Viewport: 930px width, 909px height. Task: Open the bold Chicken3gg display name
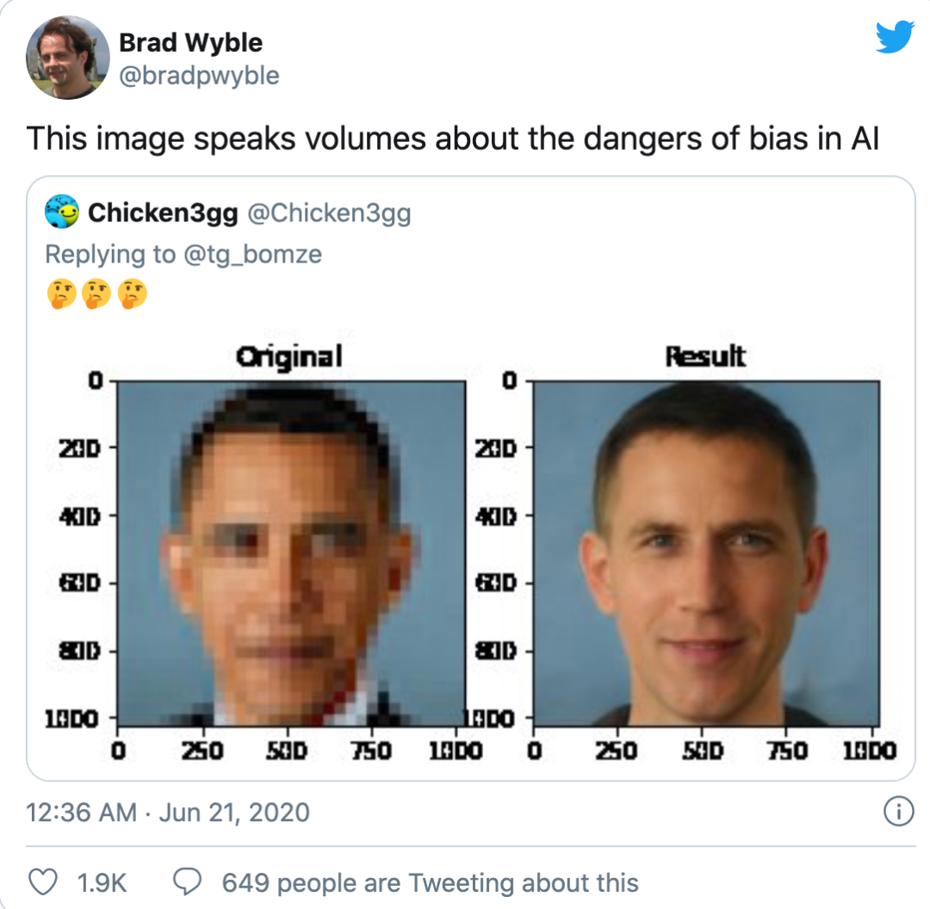tap(163, 213)
